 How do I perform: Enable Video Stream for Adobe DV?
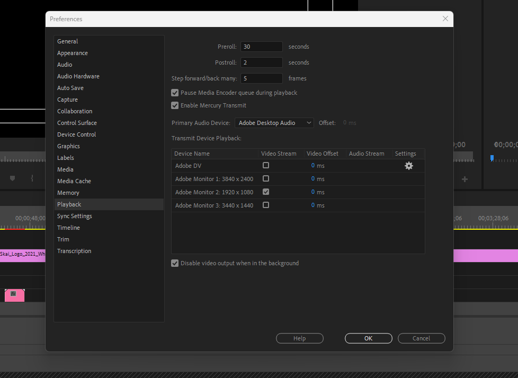click(x=266, y=165)
